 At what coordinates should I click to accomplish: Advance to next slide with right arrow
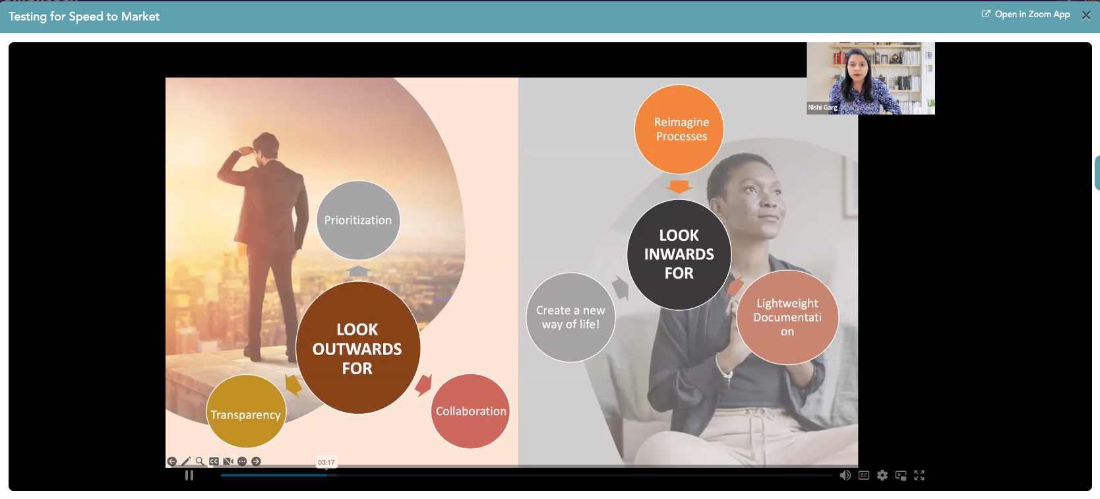[257, 461]
